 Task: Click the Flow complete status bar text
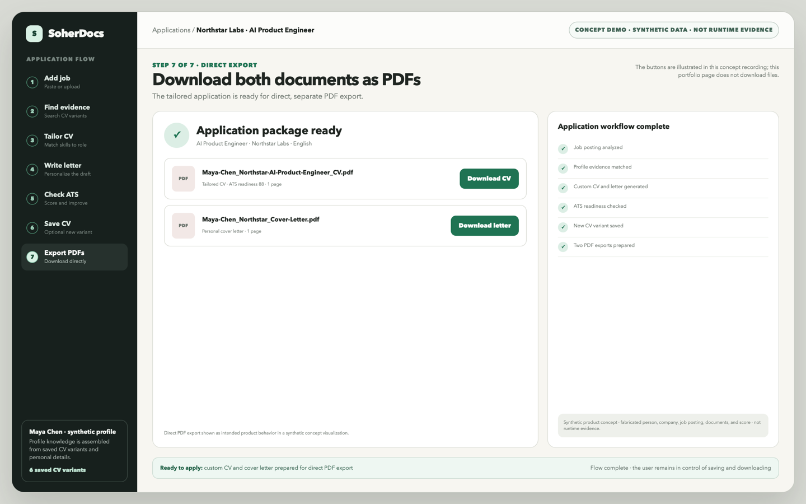point(681,468)
